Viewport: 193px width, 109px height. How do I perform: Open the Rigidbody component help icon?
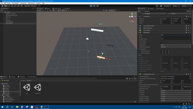click(x=186, y=32)
